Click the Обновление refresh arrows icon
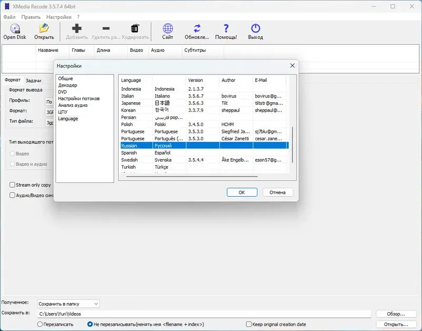The image size is (422, 331). point(197,28)
